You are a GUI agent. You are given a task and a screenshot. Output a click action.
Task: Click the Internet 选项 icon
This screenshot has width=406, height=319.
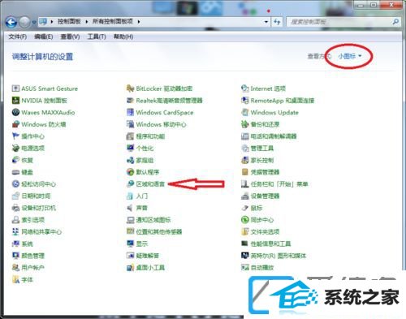(244, 88)
